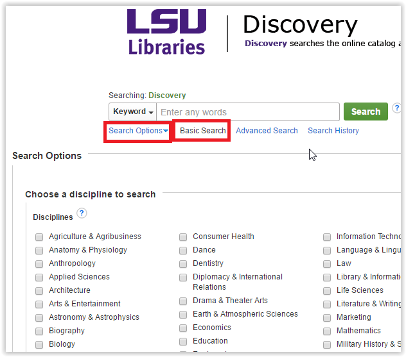Check the Arts & Entertainment checkbox
The image size is (406, 357).
tap(39, 304)
